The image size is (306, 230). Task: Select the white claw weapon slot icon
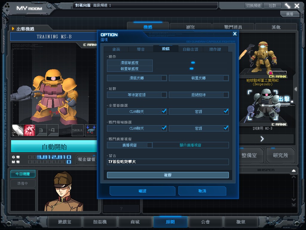pyautogui.click(x=18, y=130)
